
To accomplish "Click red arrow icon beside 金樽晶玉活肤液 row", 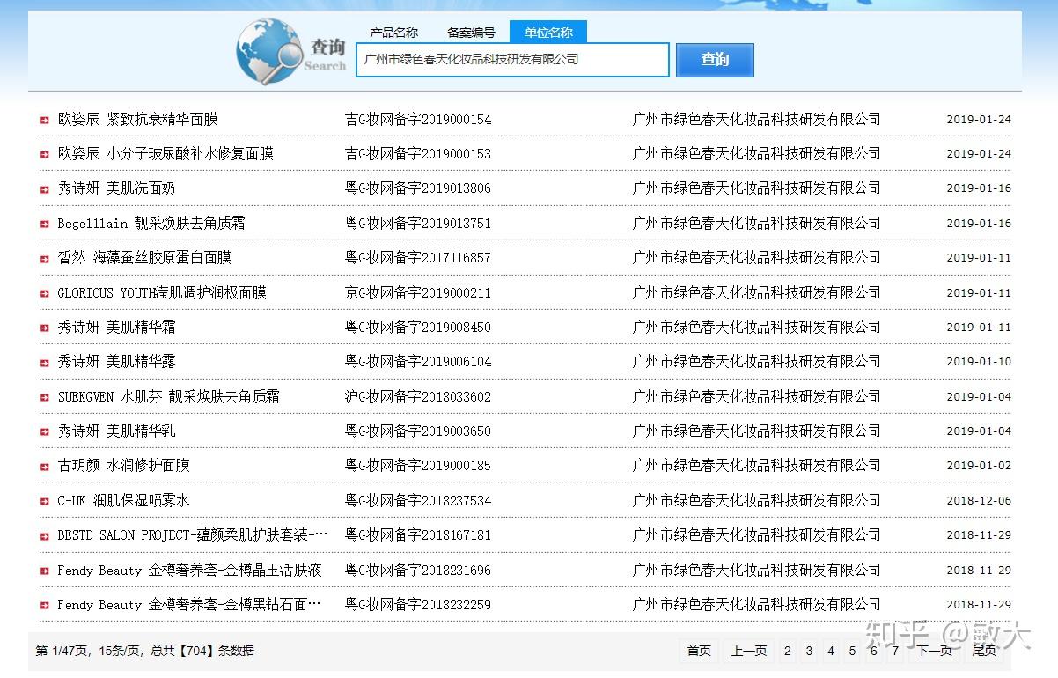I will click(45, 571).
